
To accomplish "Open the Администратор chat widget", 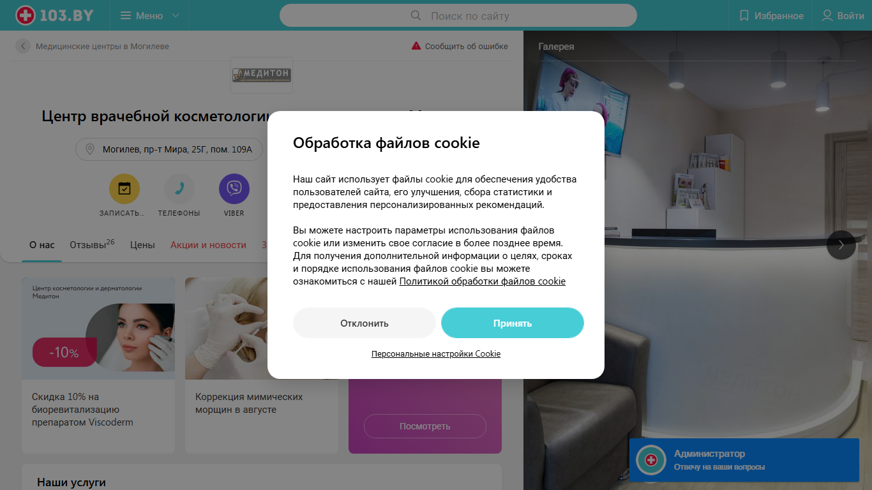I will (x=744, y=460).
